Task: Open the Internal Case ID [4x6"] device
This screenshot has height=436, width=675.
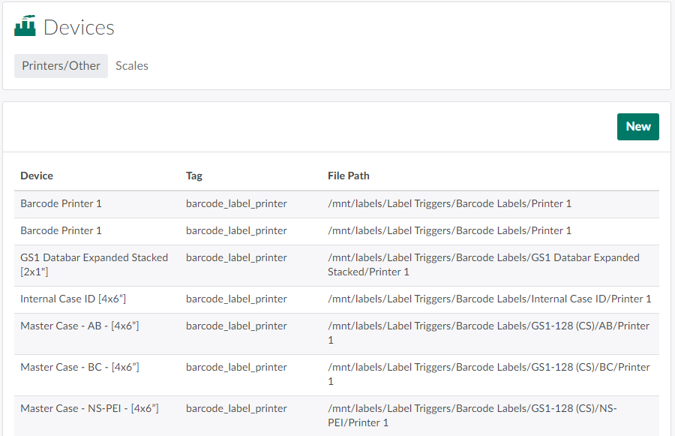Action: point(73,299)
